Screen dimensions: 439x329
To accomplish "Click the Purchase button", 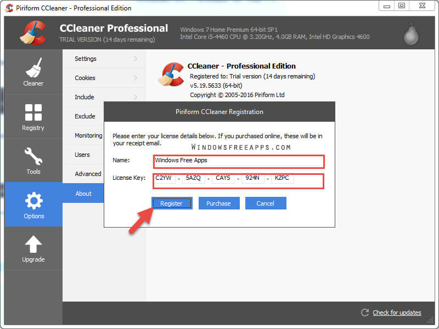I will click(x=219, y=203).
